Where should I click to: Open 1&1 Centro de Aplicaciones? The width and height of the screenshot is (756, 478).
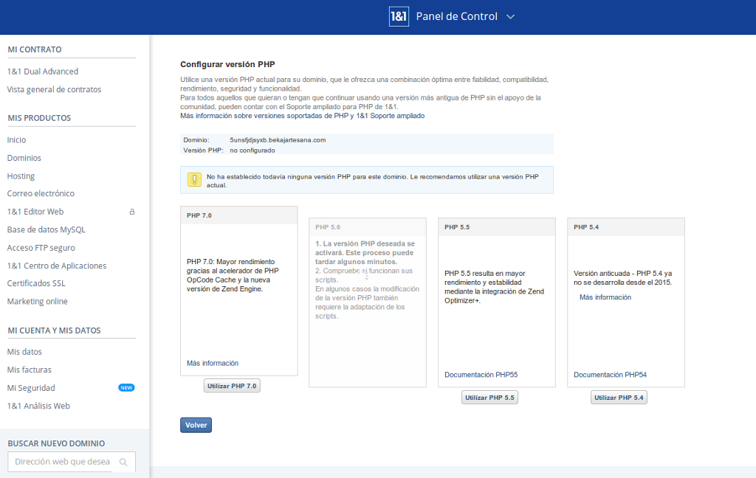coord(56,266)
